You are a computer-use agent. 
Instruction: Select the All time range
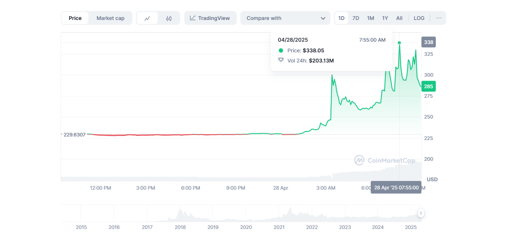pos(399,18)
